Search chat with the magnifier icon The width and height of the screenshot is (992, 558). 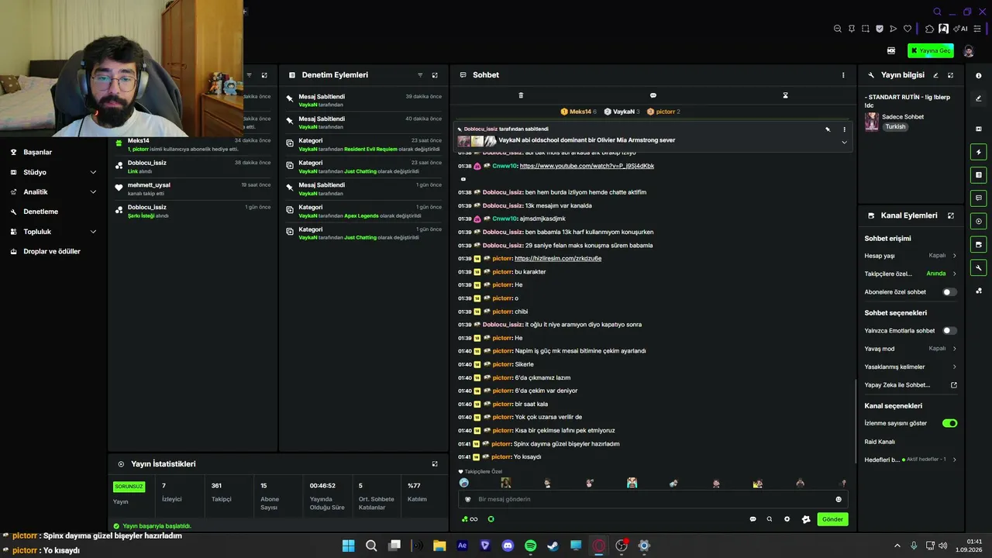(x=770, y=519)
